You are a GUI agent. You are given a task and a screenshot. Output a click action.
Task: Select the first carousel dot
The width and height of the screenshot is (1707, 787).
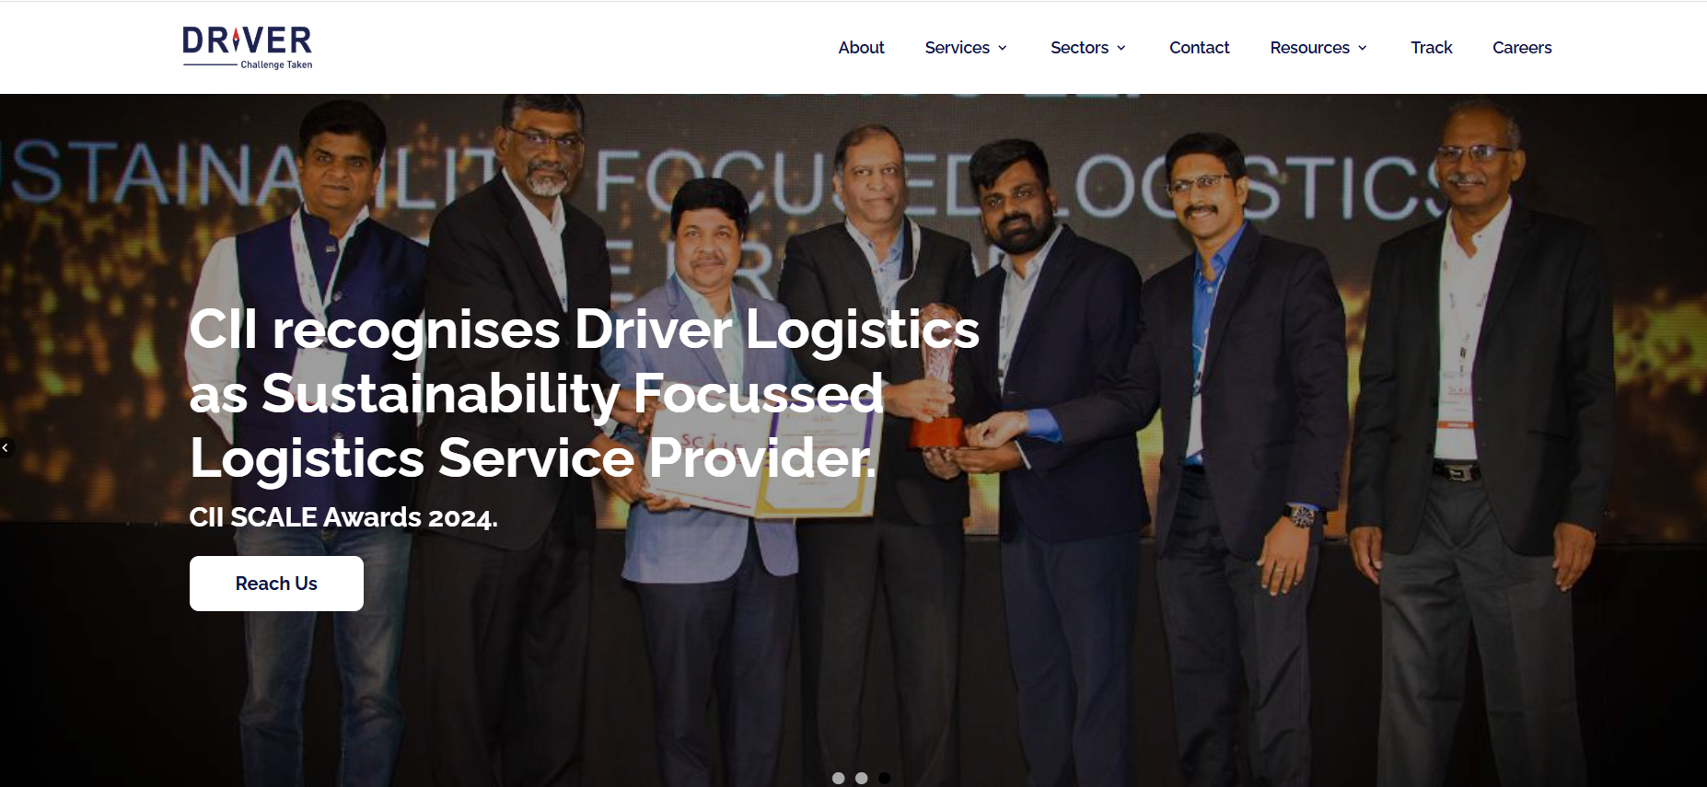tap(838, 778)
